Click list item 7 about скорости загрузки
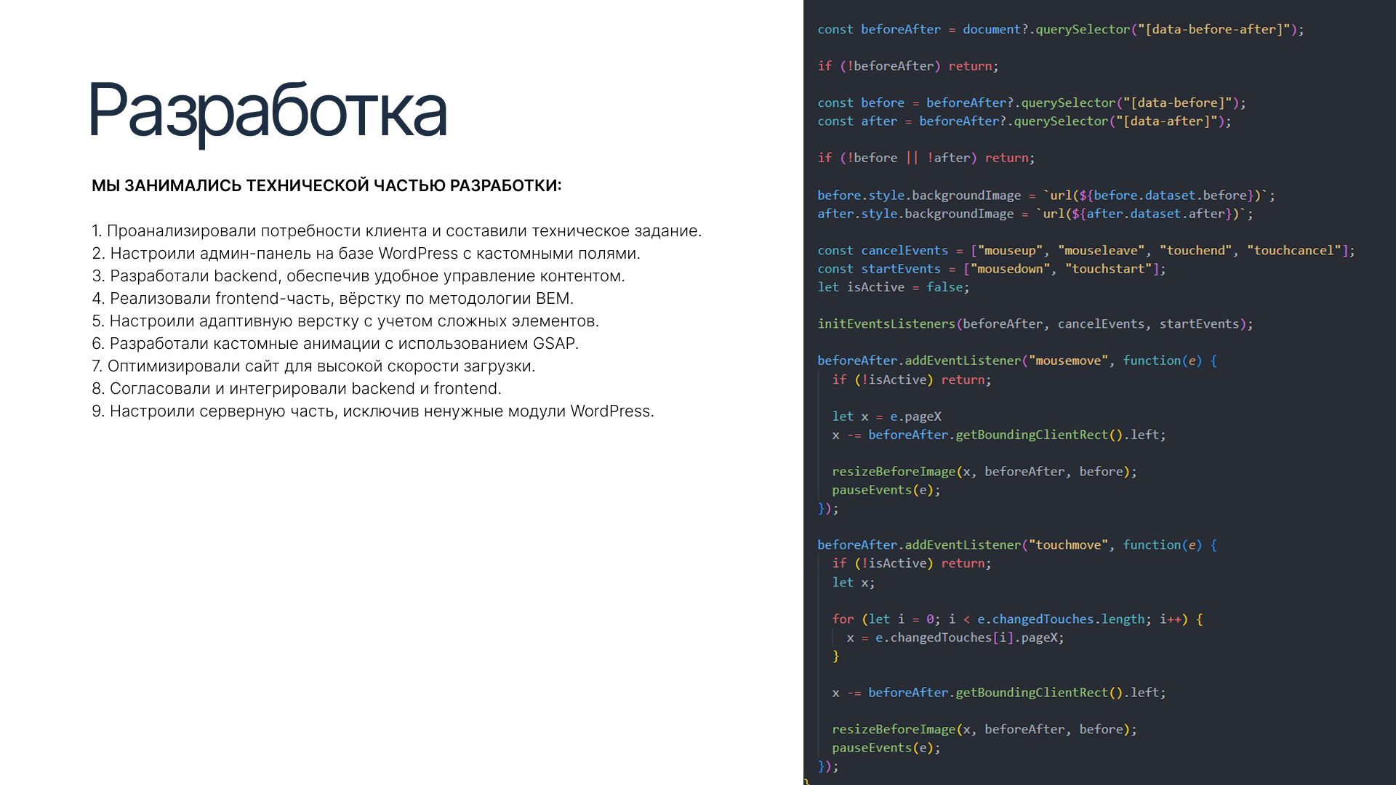This screenshot has width=1396, height=785. tap(313, 366)
